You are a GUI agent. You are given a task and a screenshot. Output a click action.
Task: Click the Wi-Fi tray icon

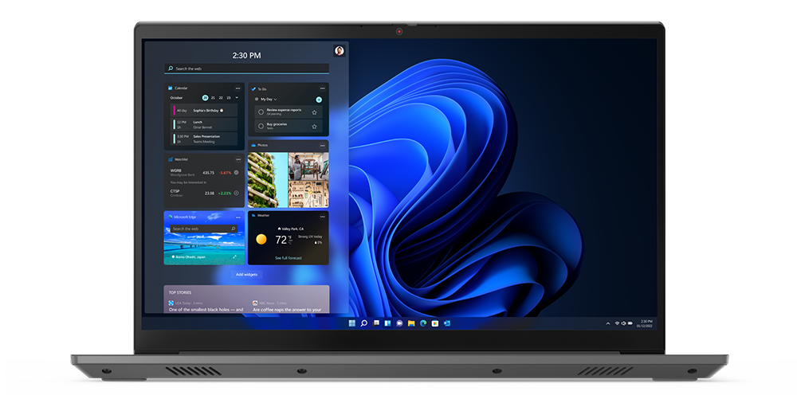[x=617, y=323]
